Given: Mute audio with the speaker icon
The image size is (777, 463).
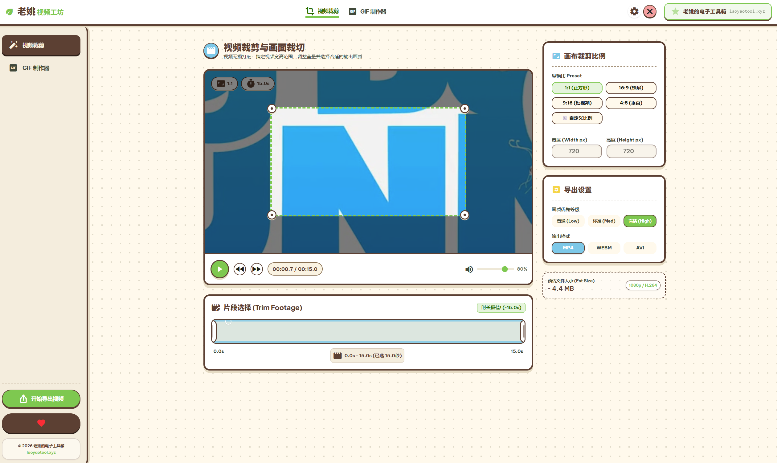Looking at the screenshot, I should point(469,269).
